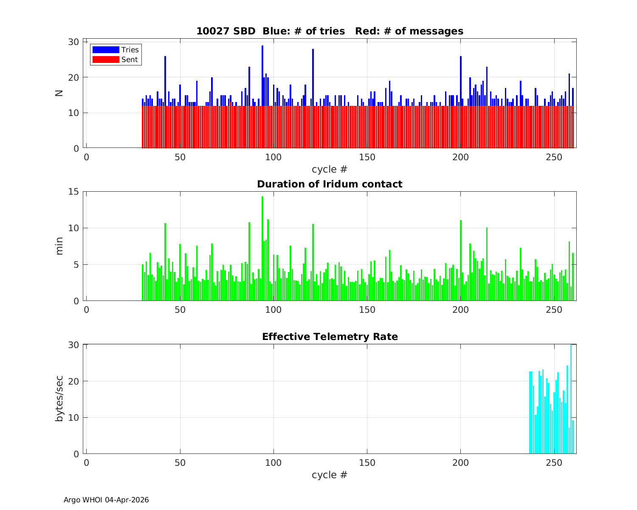This screenshot has width=637, height=510.
Task: Click y-axis tick 15 on duration chart
Action: point(74,192)
